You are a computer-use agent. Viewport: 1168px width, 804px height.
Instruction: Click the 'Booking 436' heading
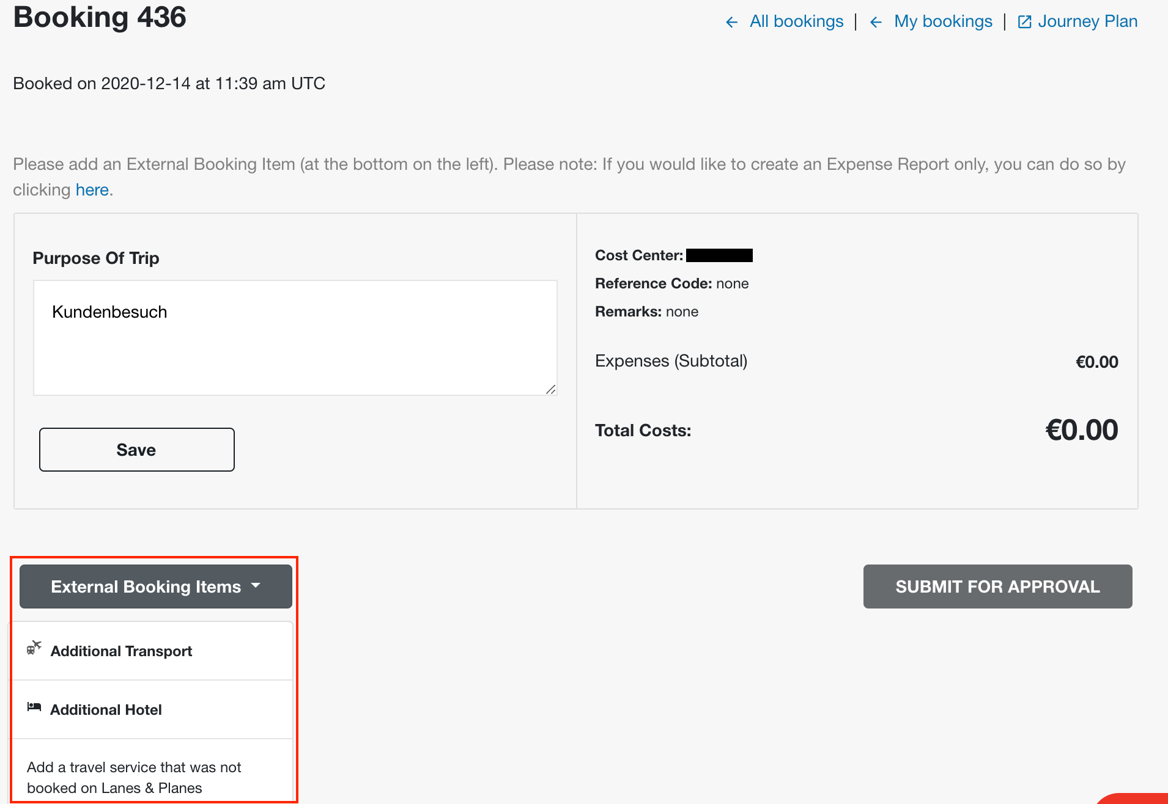(100, 17)
